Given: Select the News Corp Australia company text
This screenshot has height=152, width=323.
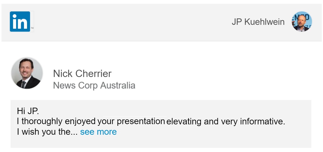Looking at the screenshot, I should (94, 85).
